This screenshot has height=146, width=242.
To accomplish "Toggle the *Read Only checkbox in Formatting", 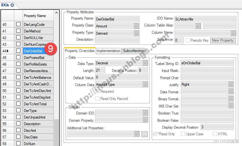I will [x=155, y=134].
